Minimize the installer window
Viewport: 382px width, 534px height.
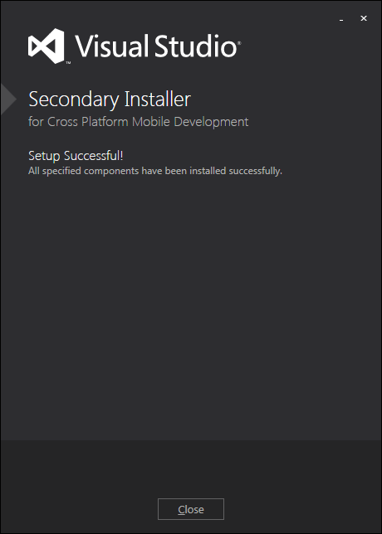(341, 19)
